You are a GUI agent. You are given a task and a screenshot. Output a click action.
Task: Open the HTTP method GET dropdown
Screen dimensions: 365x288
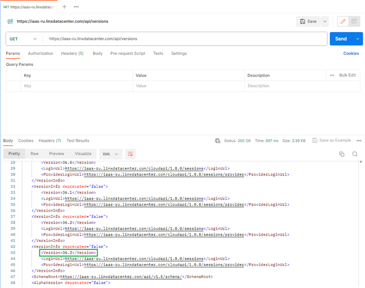(23, 39)
